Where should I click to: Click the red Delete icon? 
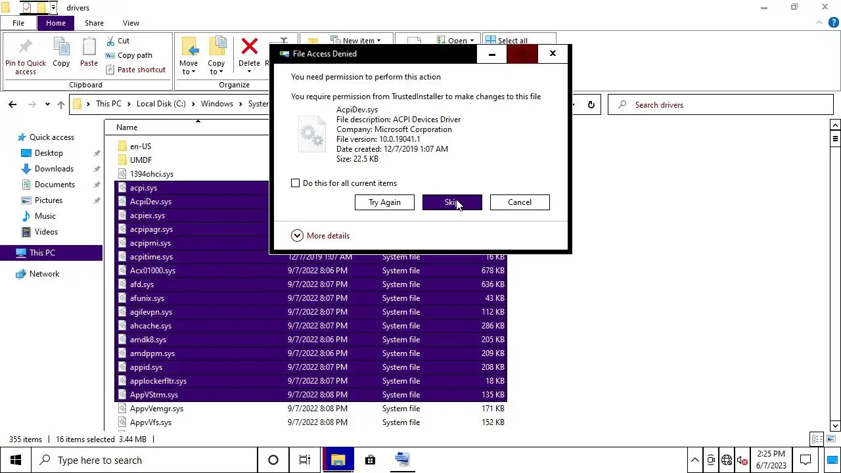[x=249, y=47]
